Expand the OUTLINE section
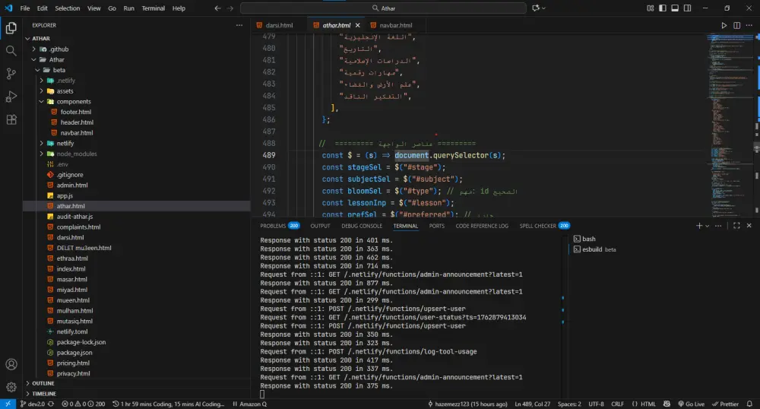The height and width of the screenshot is (409, 760). point(43,383)
